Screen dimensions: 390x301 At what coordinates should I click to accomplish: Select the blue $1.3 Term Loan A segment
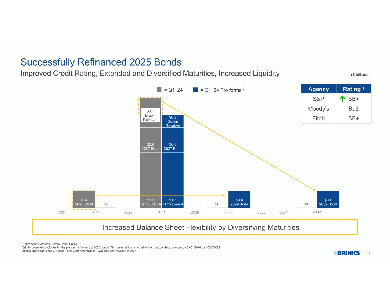173,180
